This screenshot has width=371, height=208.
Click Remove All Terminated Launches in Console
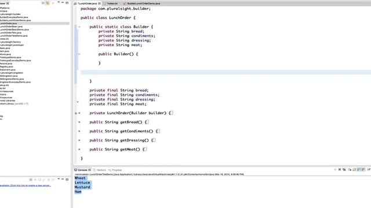[x=344, y=169]
